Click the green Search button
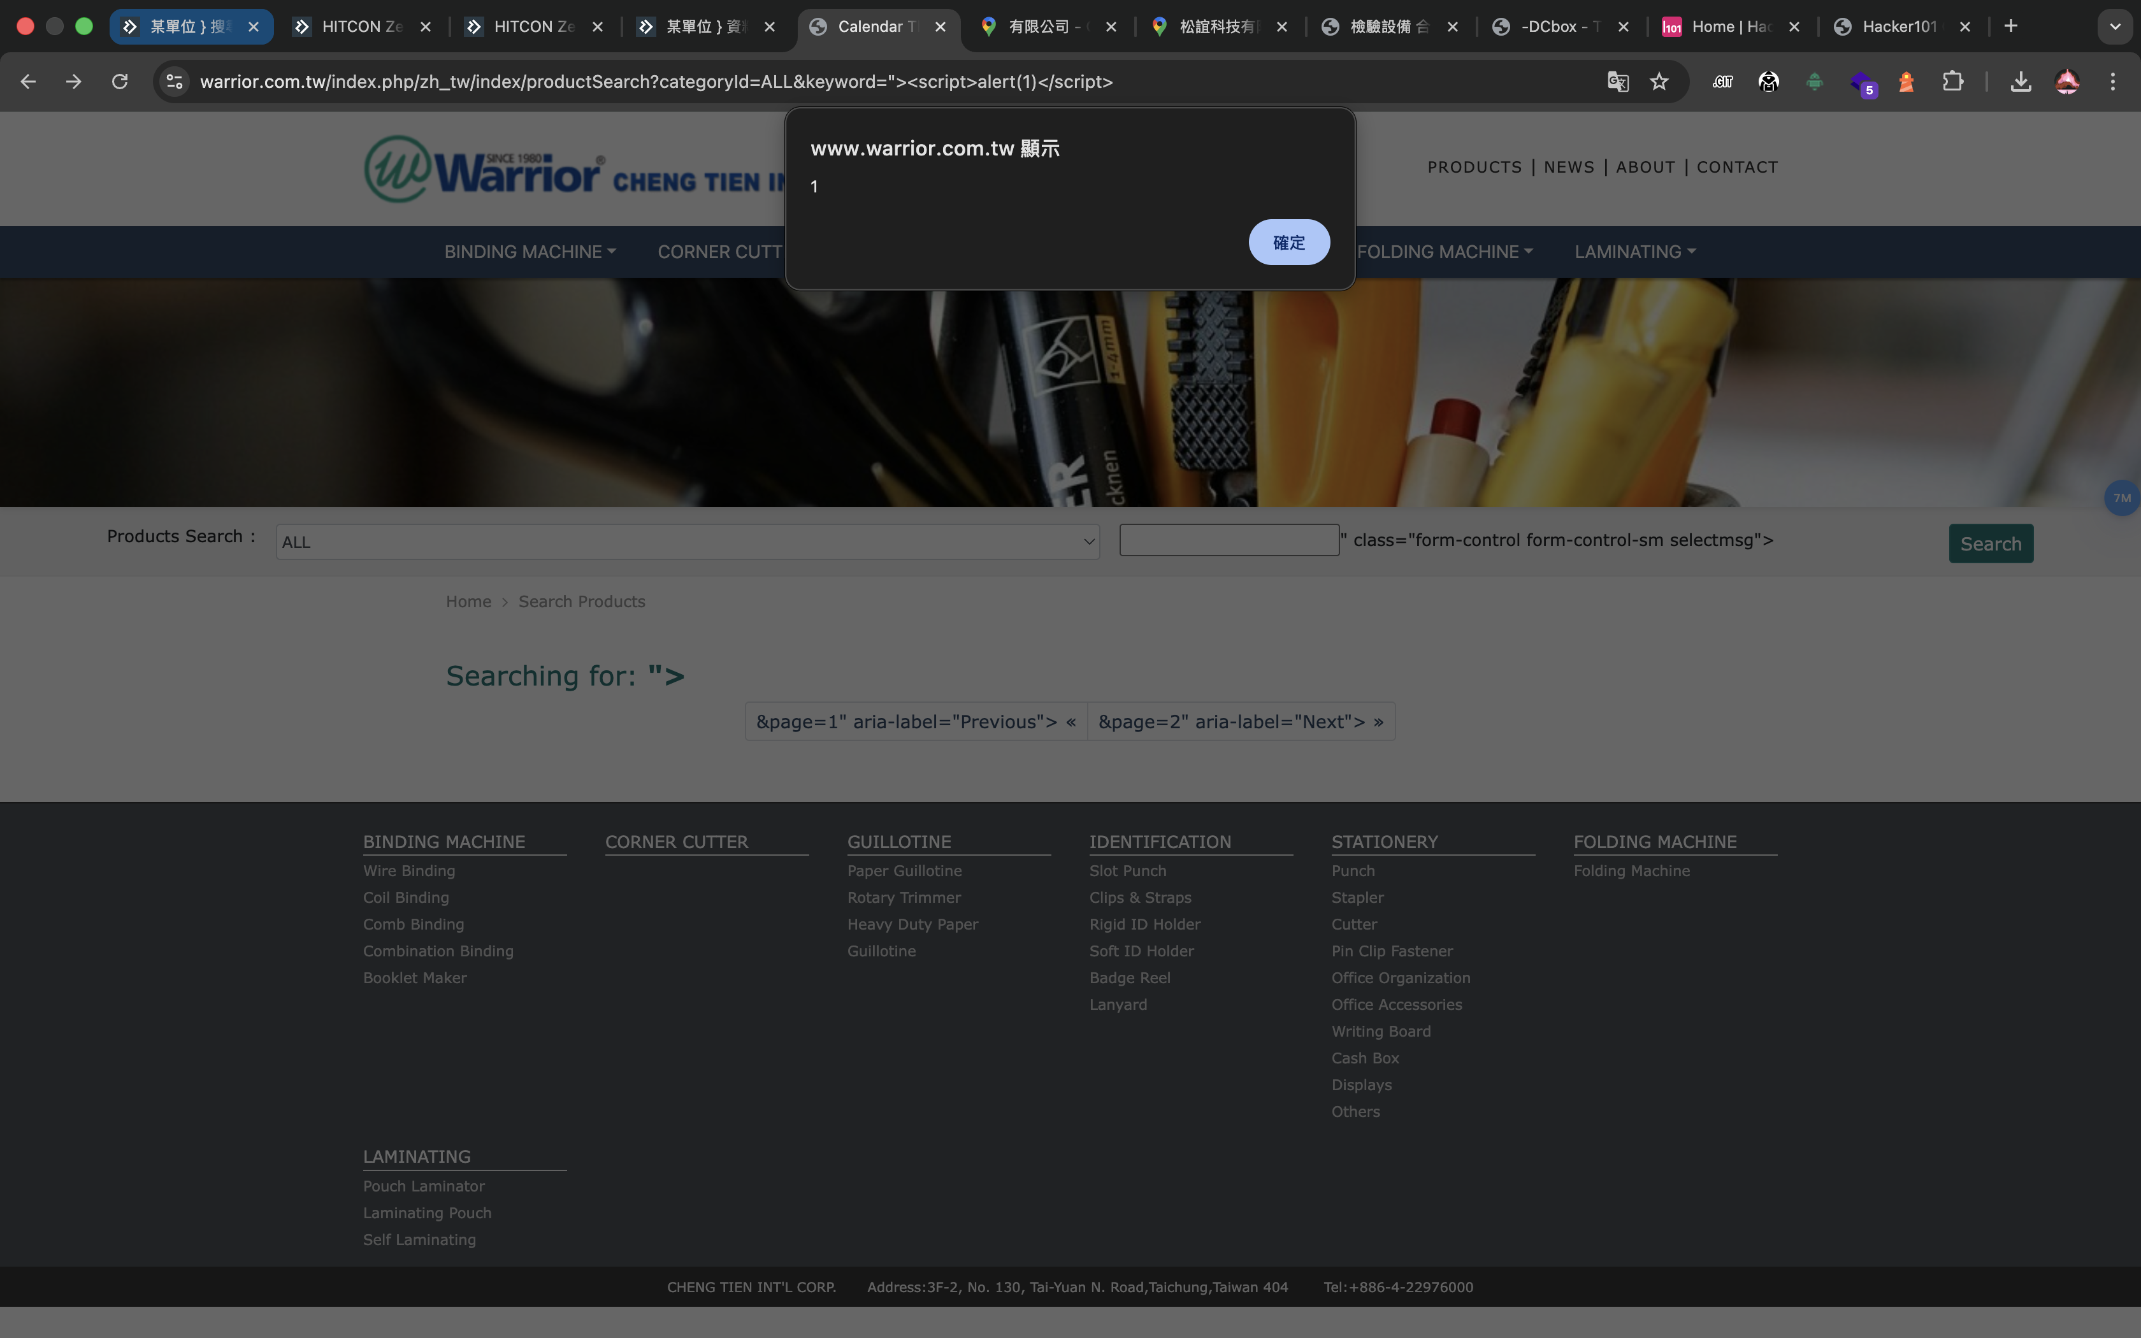2141x1338 pixels. pyautogui.click(x=1991, y=543)
